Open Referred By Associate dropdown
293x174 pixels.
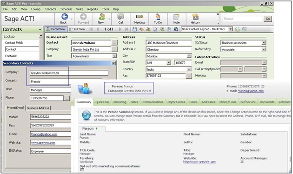pos(264,49)
